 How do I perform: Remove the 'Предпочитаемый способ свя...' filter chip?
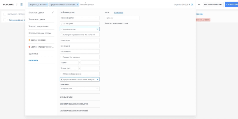[x=78, y=4]
